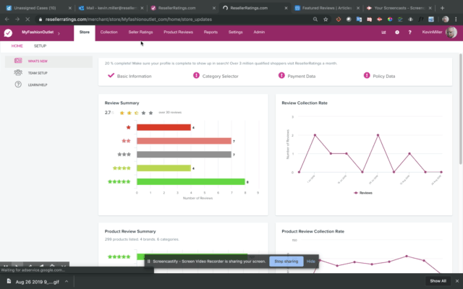
Task: Open the Reports menu
Action: click(x=211, y=32)
